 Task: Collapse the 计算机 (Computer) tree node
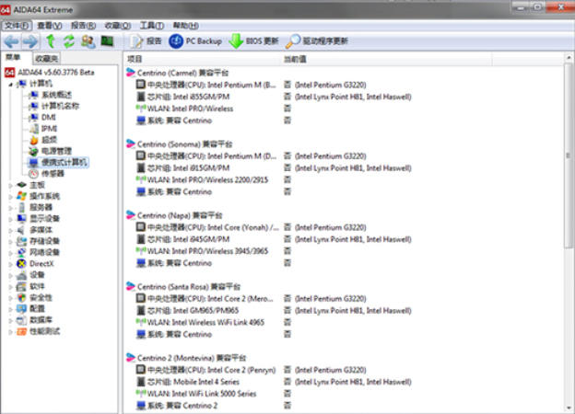pyautogui.click(x=11, y=85)
